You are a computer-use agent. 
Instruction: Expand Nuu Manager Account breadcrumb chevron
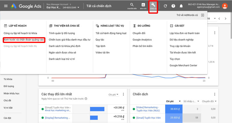[x=71, y=4]
